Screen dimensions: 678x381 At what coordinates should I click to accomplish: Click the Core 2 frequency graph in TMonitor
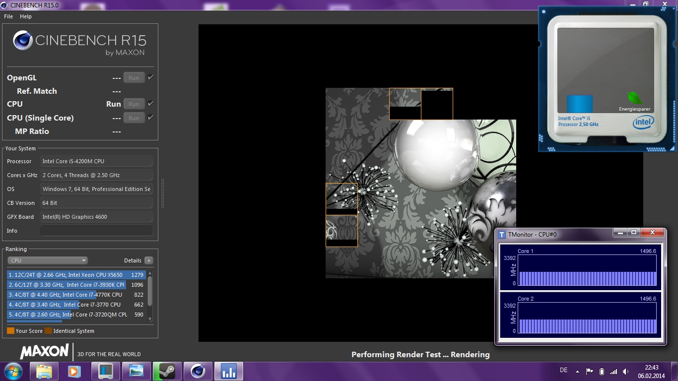[x=587, y=318]
